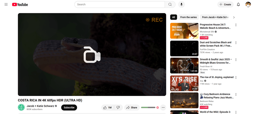Open Cozy Bedroom Ambience thumbnail
Image resolution: width=254 pixels, height=114 pixels.
184,100
